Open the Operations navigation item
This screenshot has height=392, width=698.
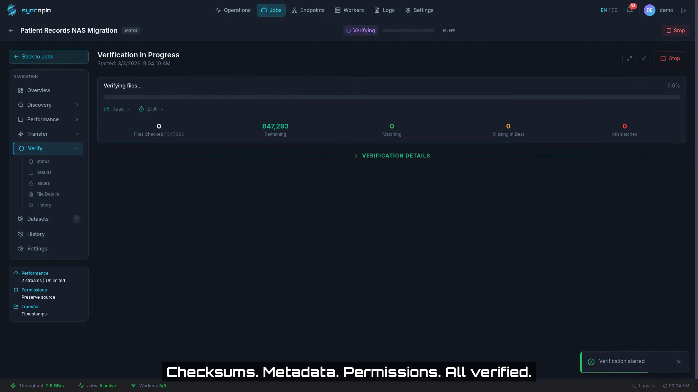point(233,10)
